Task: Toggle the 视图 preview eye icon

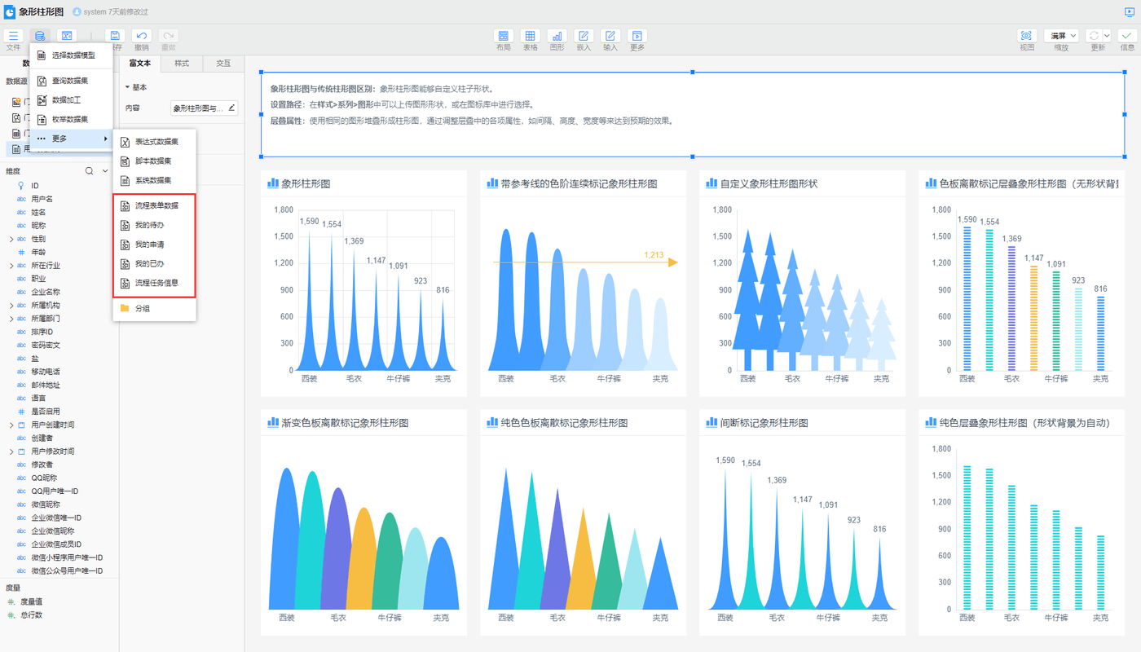Action: click(1026, 36)
